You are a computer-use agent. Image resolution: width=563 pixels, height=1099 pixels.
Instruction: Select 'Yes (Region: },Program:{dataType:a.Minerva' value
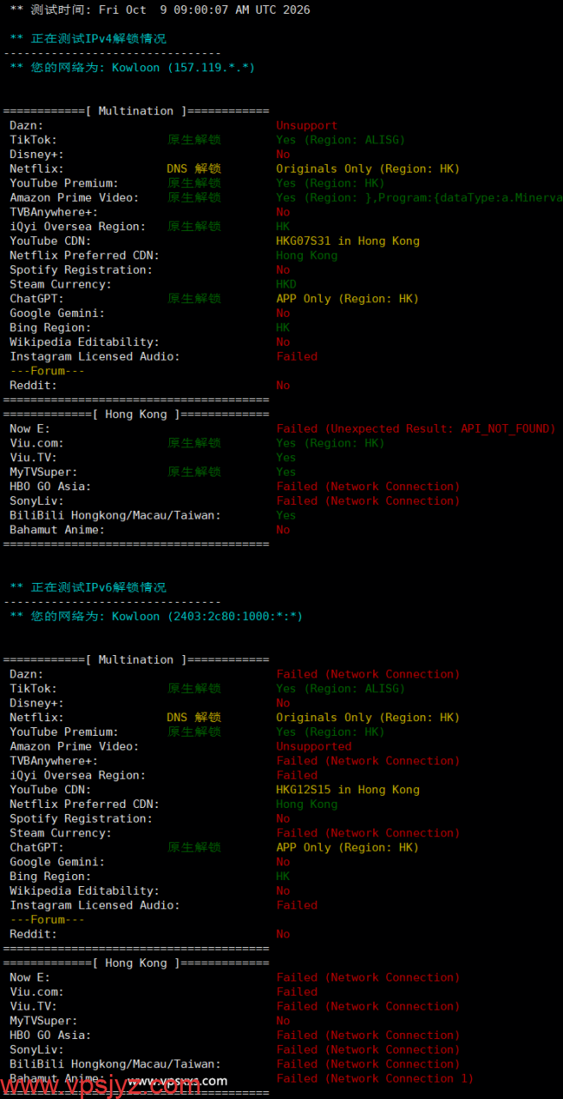point(419,197)
